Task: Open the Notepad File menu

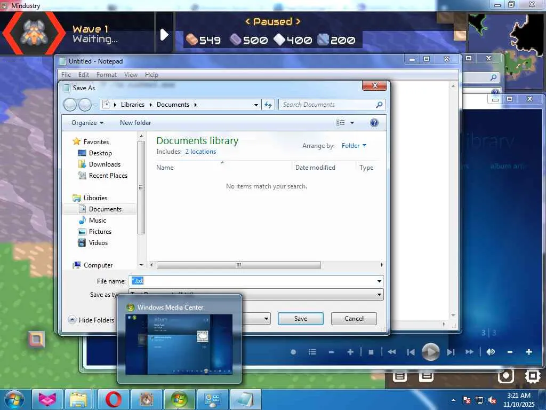Action: 66,75
